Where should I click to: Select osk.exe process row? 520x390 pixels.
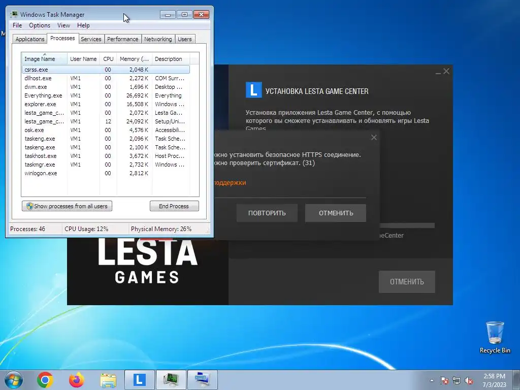tap(106, 130)
